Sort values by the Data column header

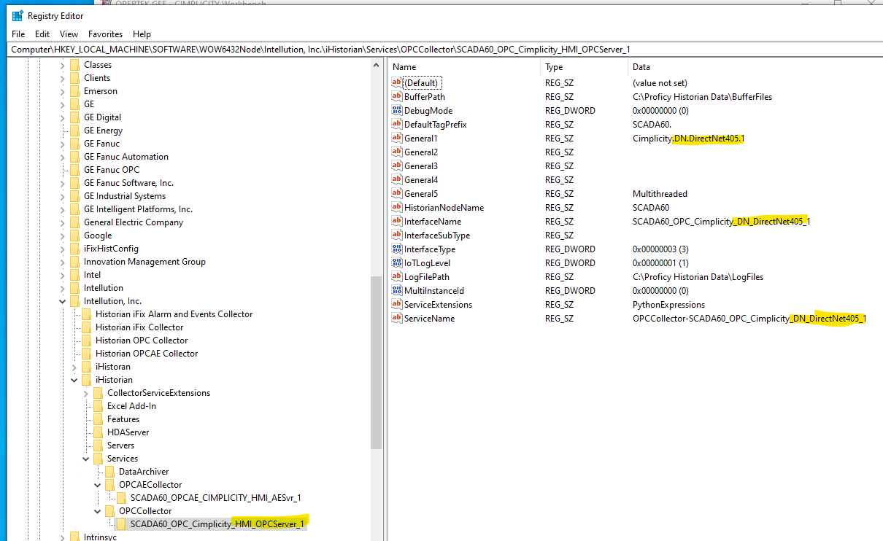pyautogui.click(x=755, y=67)
